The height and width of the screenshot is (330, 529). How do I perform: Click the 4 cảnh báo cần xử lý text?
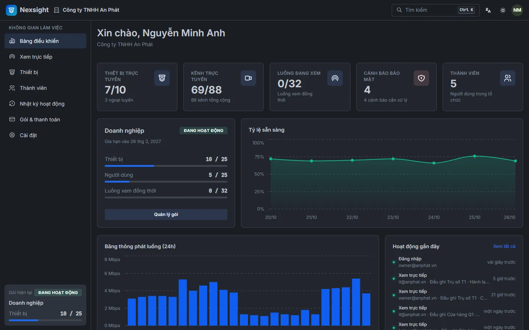[x=385, y=100]
